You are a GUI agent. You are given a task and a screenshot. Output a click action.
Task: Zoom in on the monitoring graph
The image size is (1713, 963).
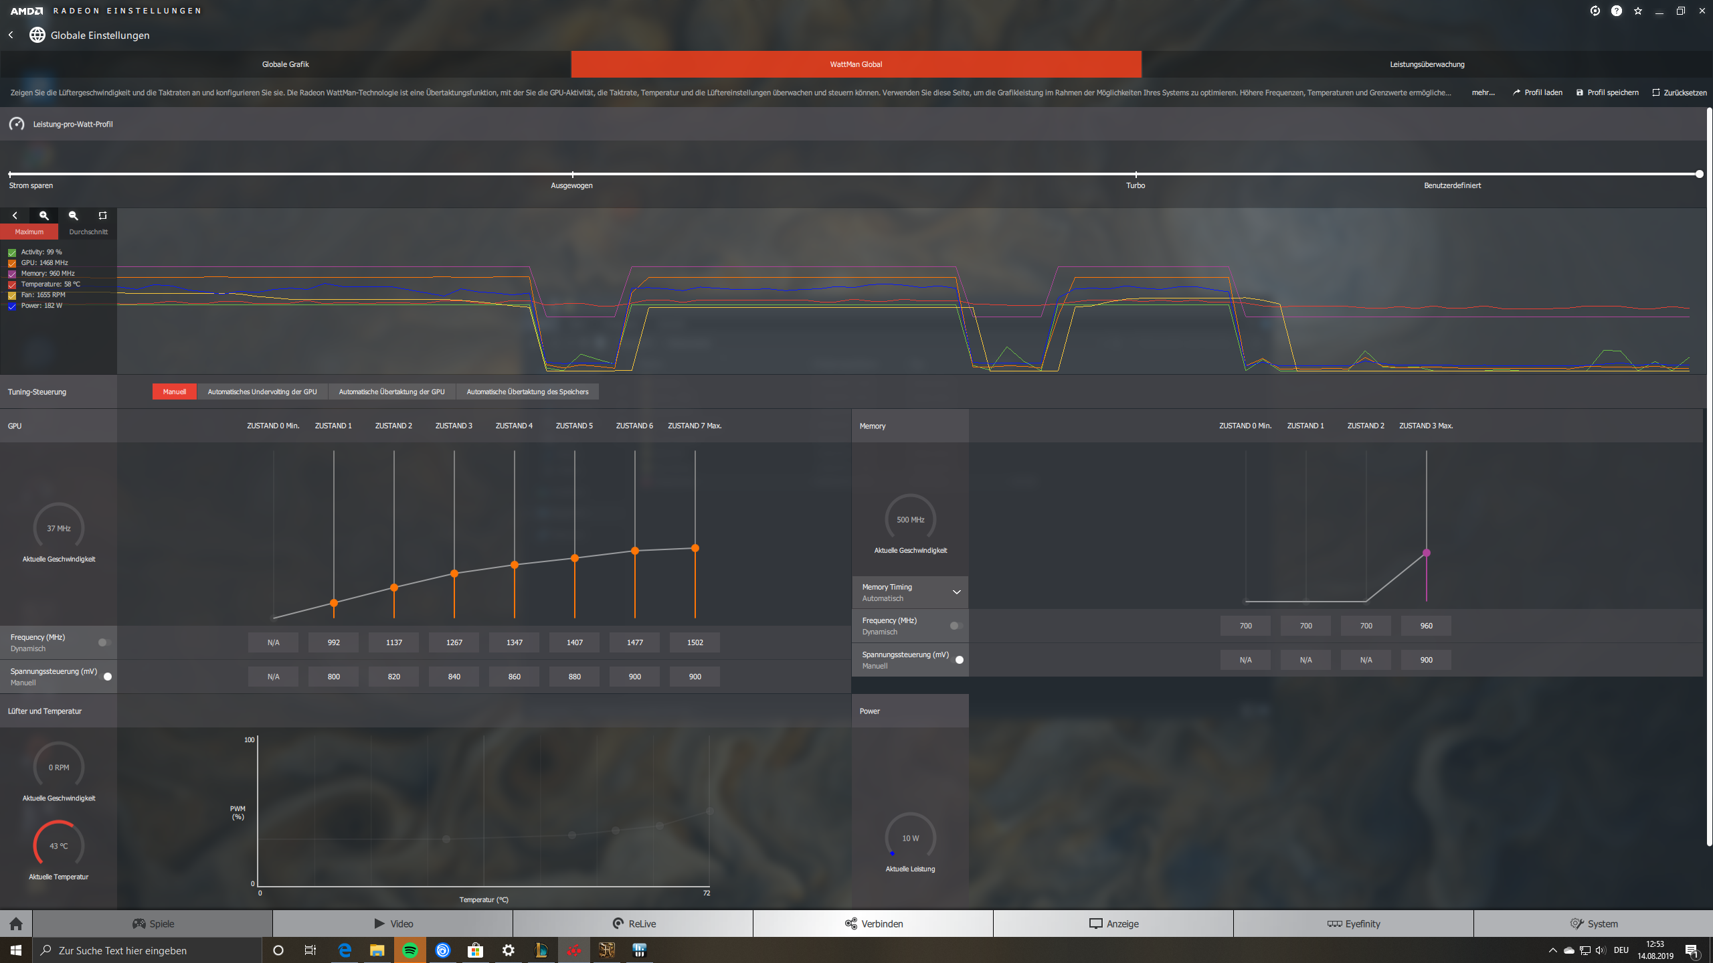[x=44, y=215]
